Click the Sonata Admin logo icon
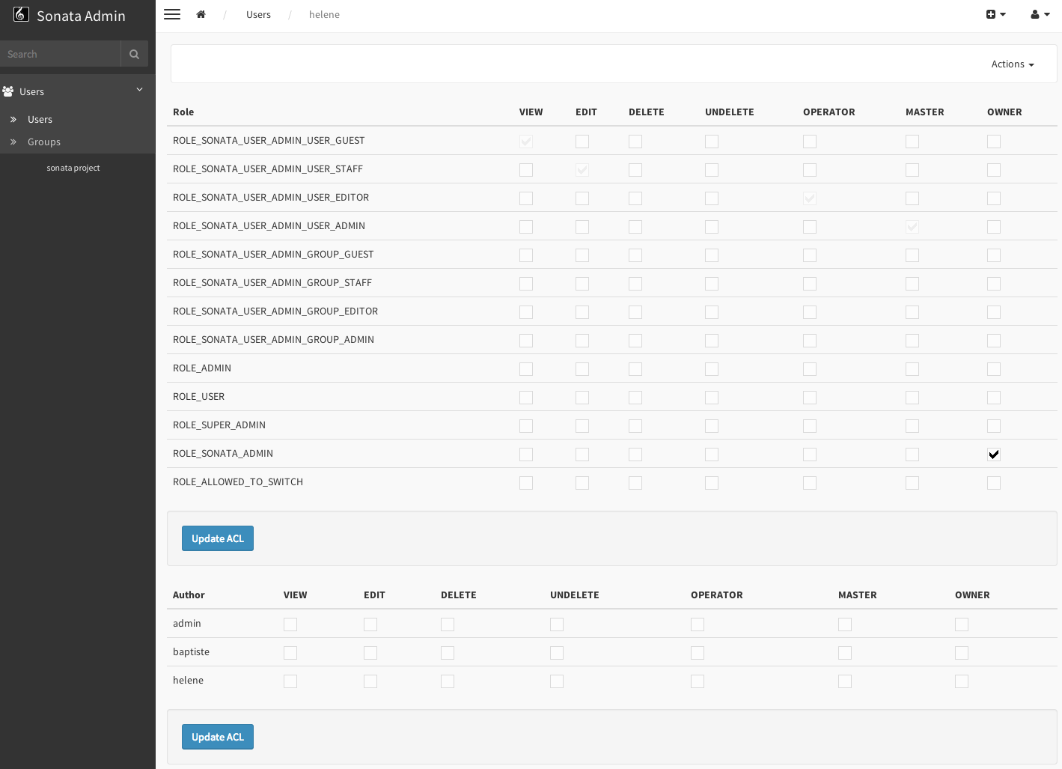Image resolution: width=1062 pixels, height=769 pixels. pos(21,14)
